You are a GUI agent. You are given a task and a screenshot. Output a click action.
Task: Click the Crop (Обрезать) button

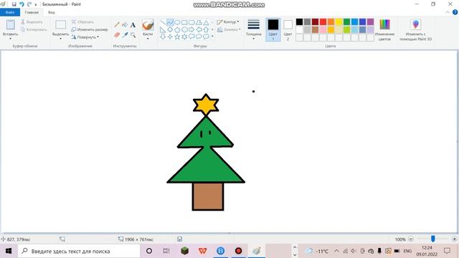[x=83, y=22]
